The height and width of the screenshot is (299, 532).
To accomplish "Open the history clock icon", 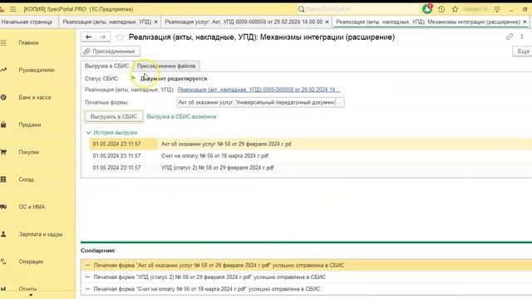I will (x=441, y=9).
